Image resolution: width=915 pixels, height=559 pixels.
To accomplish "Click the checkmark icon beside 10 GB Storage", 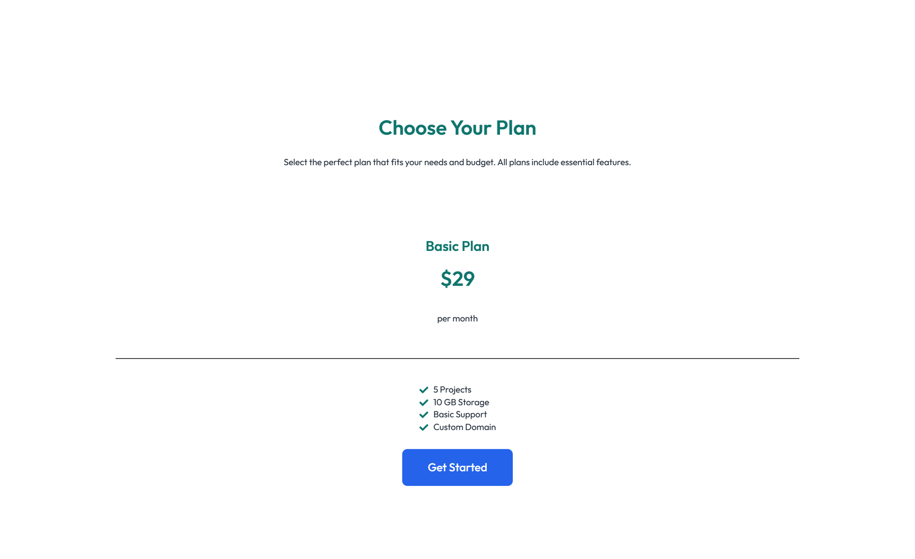I will pyautogui.click(x=424, y=402).
